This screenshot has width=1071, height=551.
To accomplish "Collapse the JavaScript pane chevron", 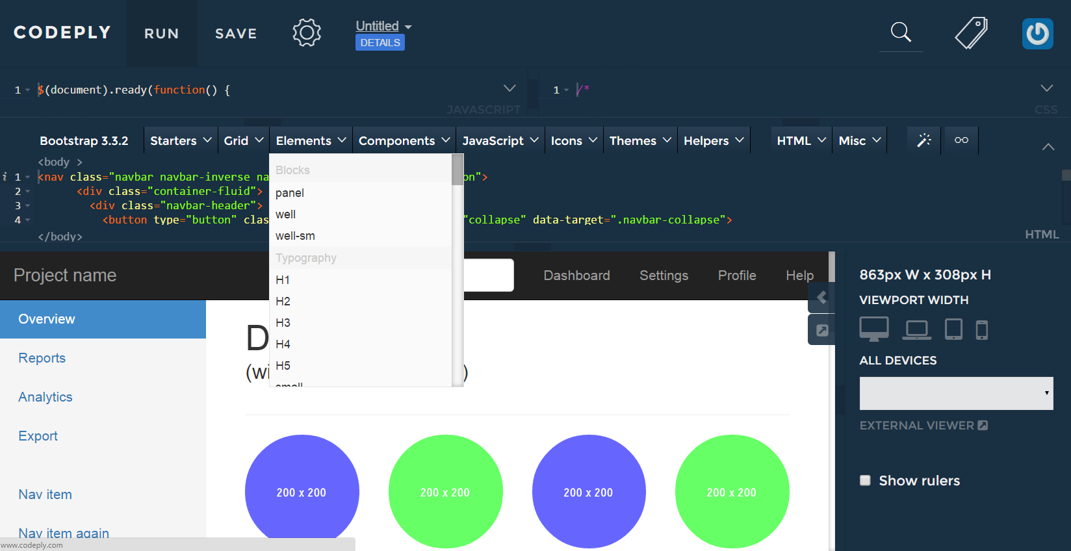I will [x=510, y=88].
